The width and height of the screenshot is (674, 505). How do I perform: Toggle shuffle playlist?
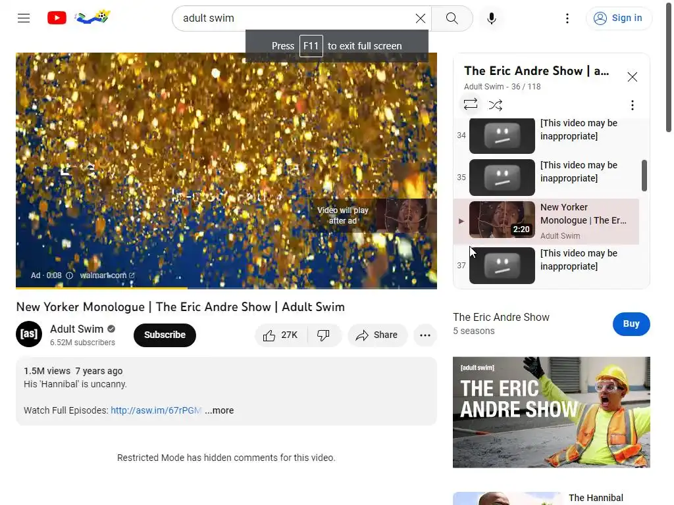pyautogui.click(x=495, y=105)
